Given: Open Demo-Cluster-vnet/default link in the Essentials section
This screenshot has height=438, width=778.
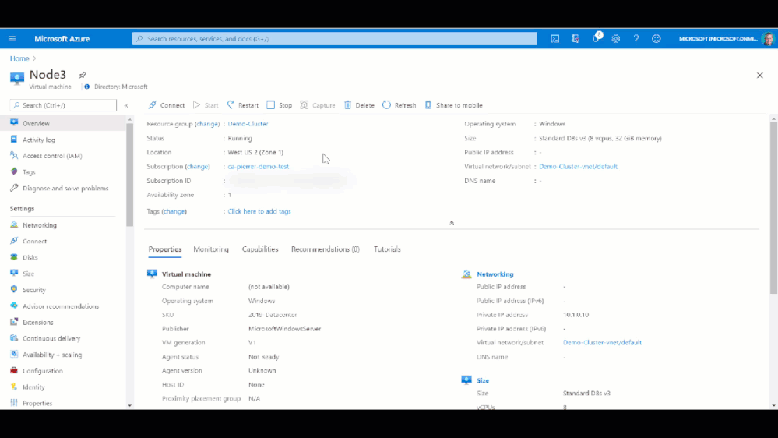Looking at the screenshot, I should pos(578,166).
